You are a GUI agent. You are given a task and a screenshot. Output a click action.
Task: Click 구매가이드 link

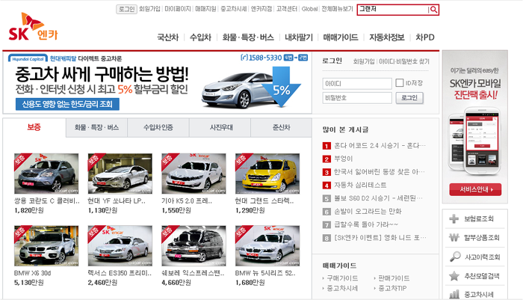click(342, 278)
